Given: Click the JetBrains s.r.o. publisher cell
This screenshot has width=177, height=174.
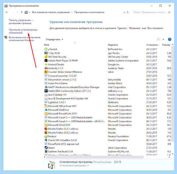Looking at the screenshot, I should [115, 91].
